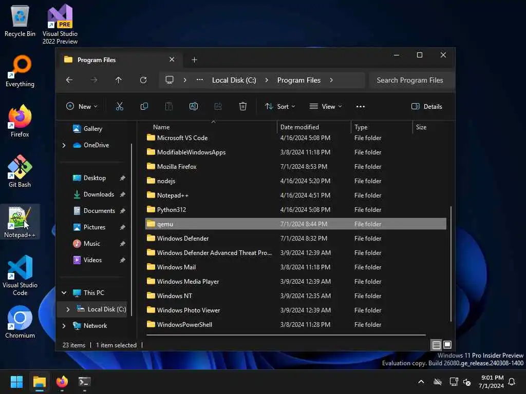This screenshot has height=394, width=526.
Task: Click the Rename icon in toolbar
Action: [194, 107]
